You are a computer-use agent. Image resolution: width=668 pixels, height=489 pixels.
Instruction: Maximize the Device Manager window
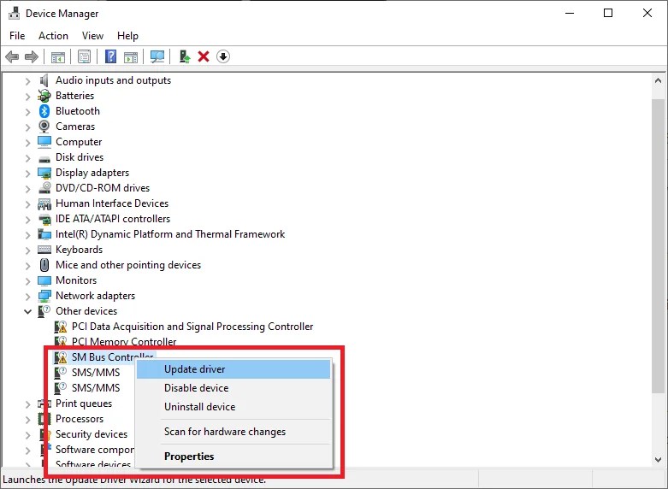pos(608,13)
